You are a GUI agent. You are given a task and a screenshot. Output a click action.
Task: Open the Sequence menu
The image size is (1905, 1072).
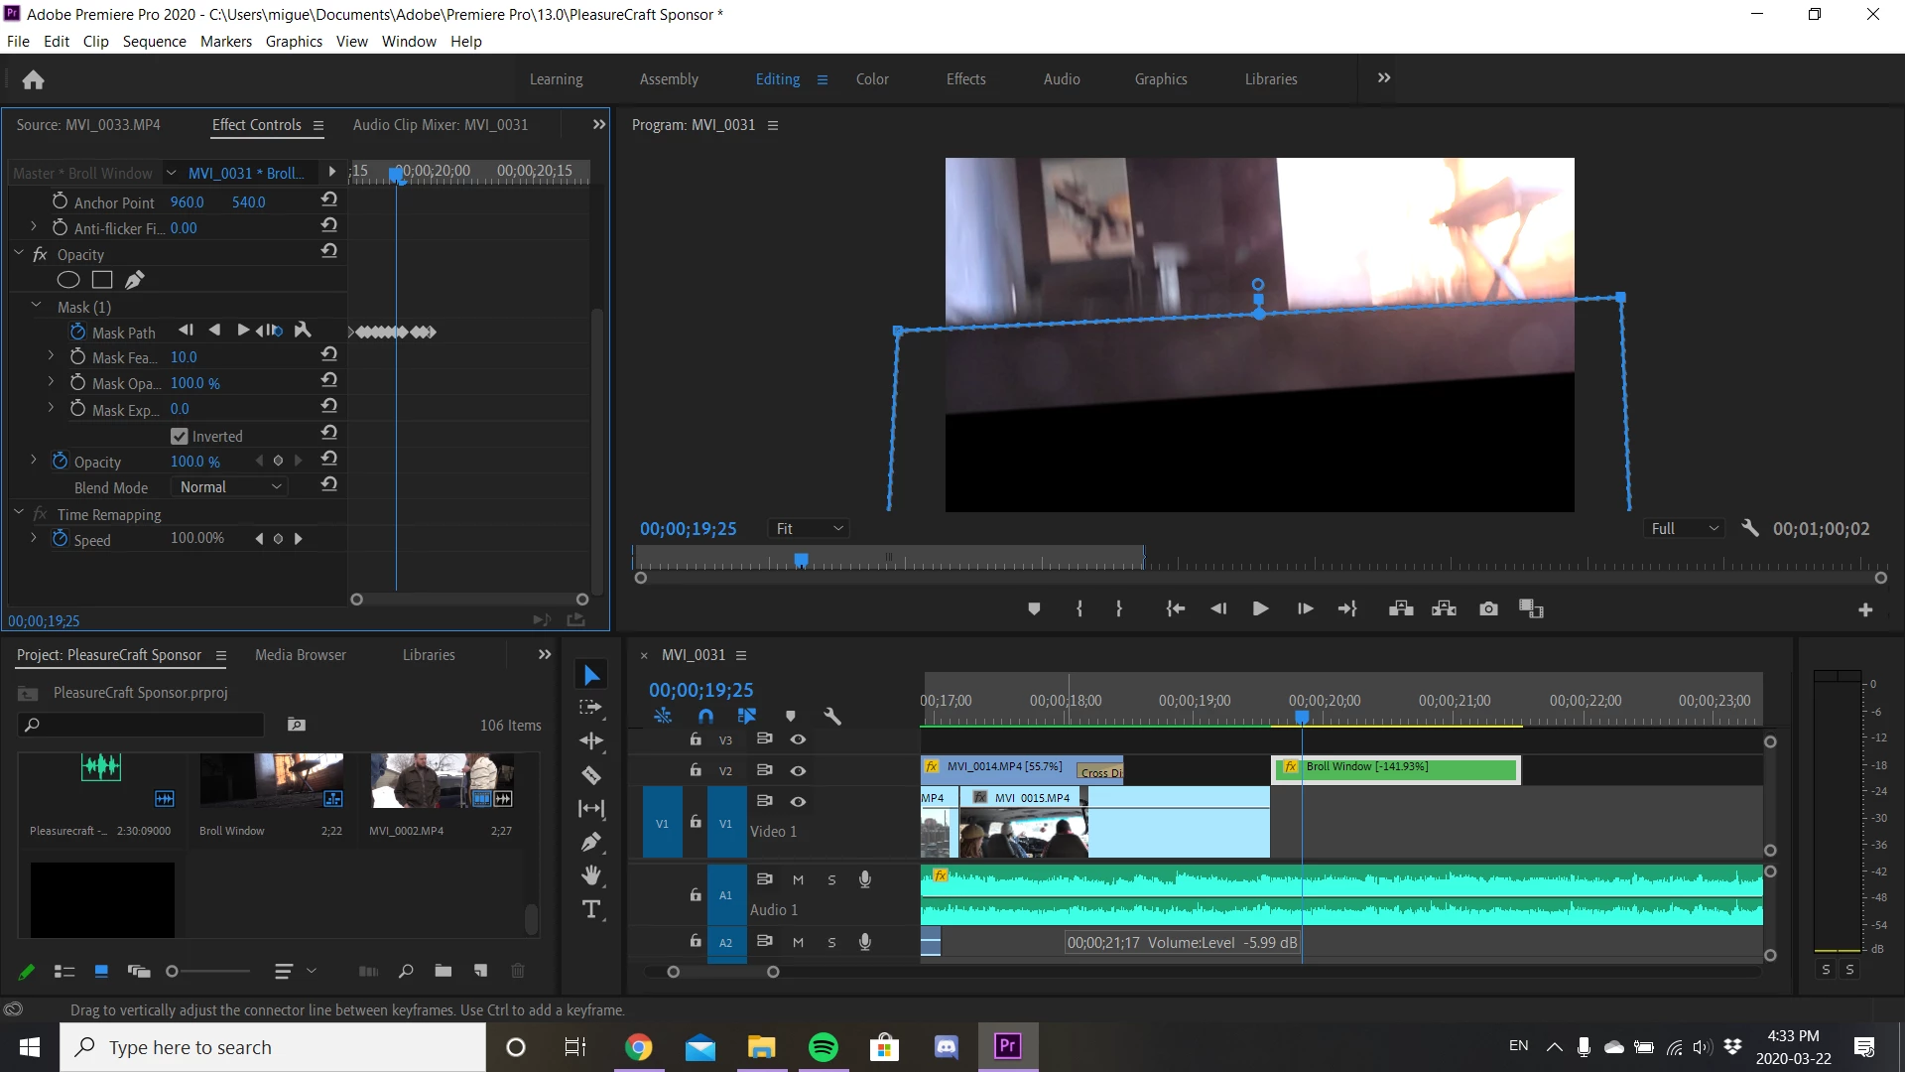coord(154,41)
